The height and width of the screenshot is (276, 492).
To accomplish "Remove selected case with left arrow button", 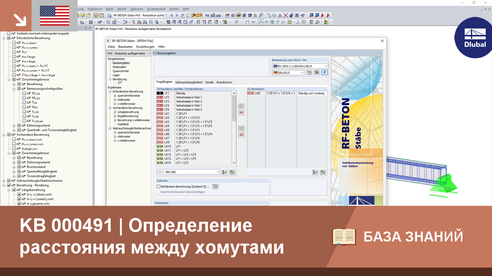I will tap(241, 128).
